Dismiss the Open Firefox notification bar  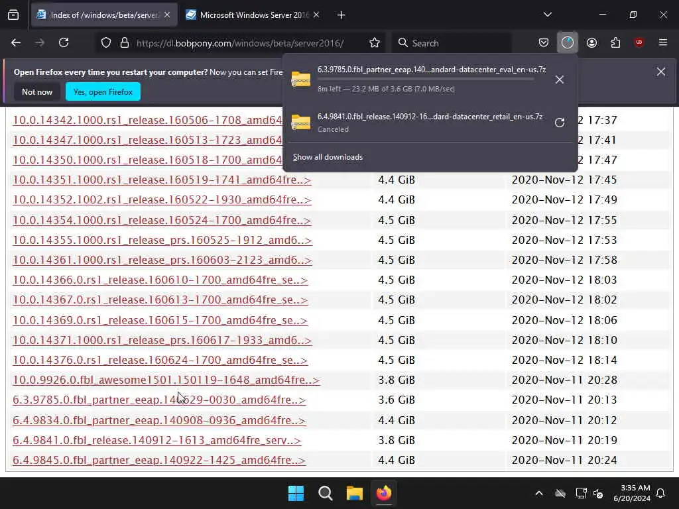pyautogui.click(x=661, y=72)
